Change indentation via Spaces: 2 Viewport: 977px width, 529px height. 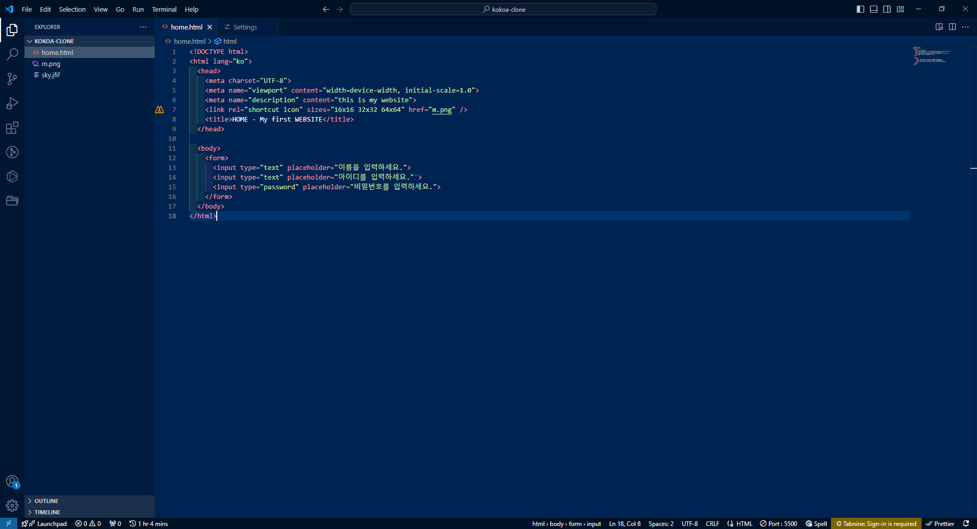click(661, 523)
